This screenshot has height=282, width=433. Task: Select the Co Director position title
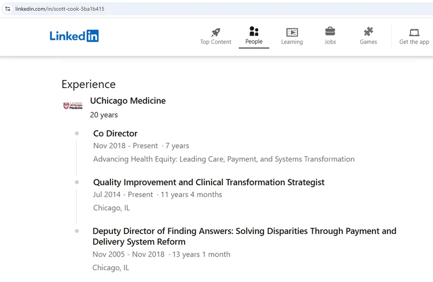pyautogui.click(x=115, y=133)
